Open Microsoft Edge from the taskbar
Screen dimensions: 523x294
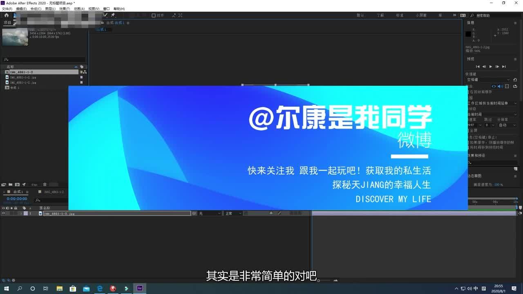pyautogui.click(x=100, y=288)
